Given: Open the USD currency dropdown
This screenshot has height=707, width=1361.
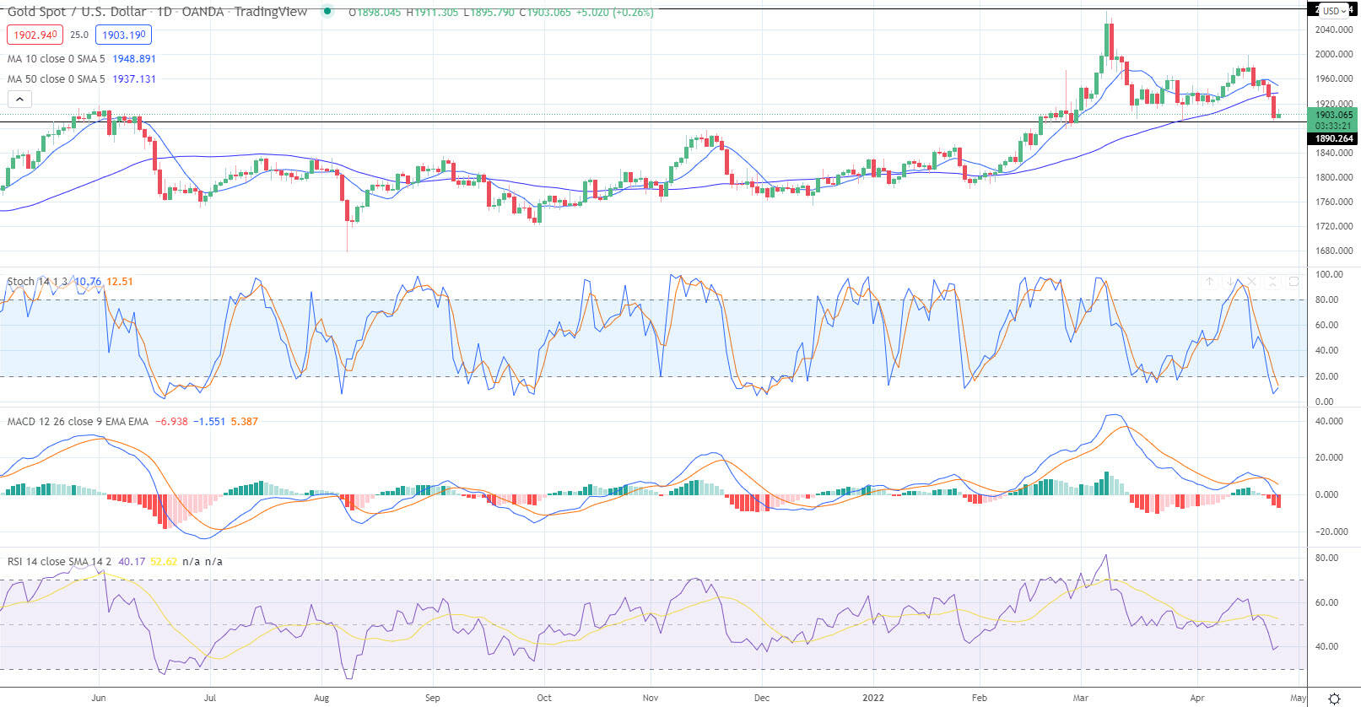Looking at the screenshot, I should 1333,11.
